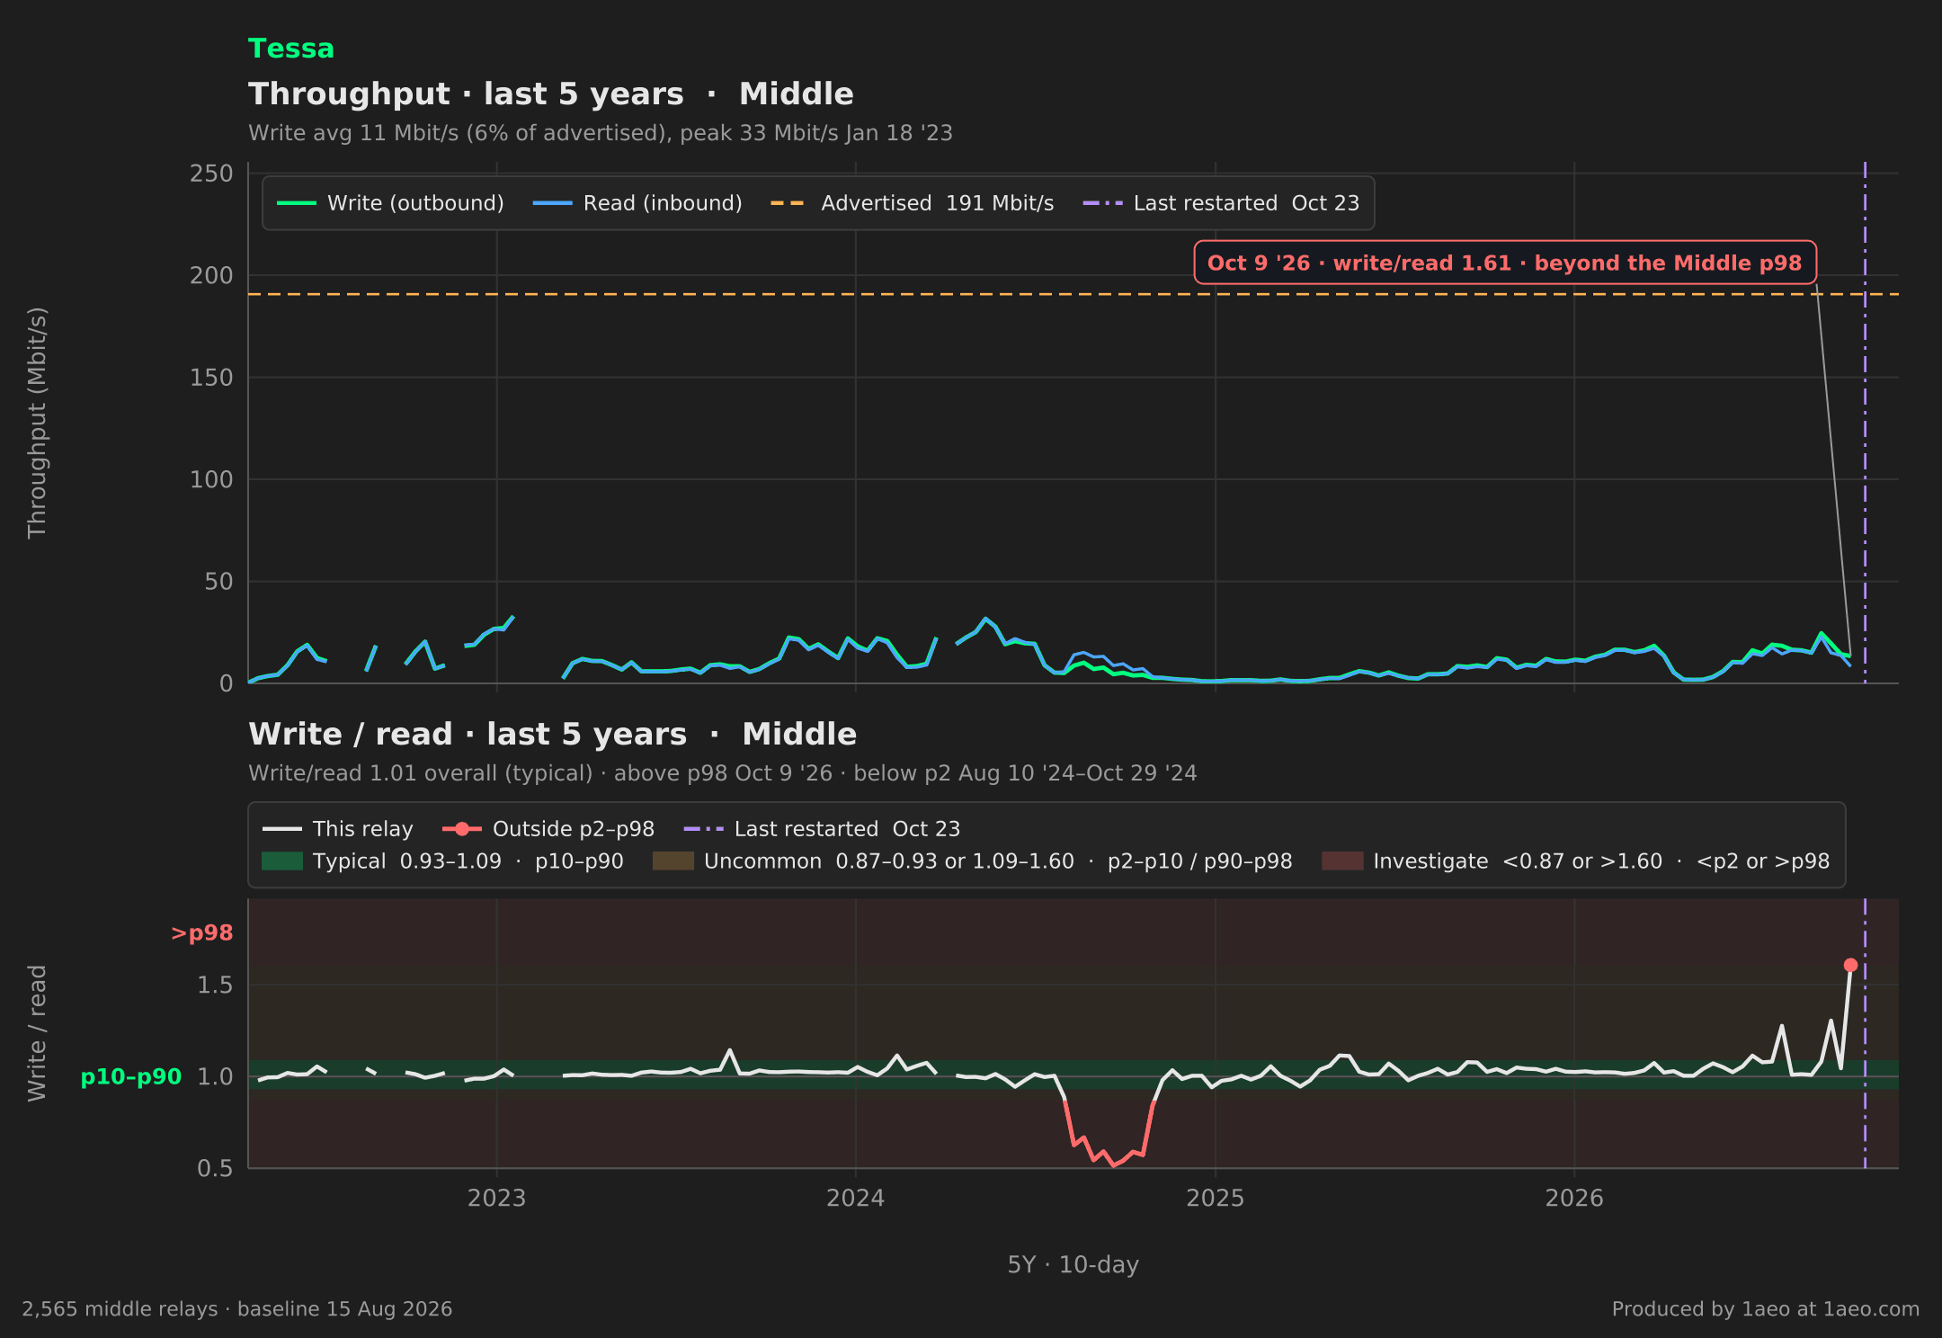Click the This relay legend entry
This screenshot has width=1942, height=1338.
(x=338, y=829)
